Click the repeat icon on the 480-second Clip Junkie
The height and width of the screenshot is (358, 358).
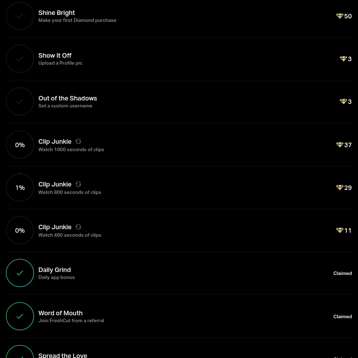click(78, 227)
